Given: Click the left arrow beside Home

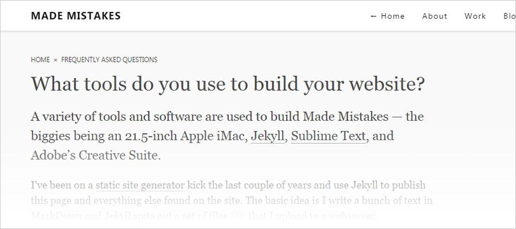Looking at the screenshot, I should click(x=374, y=16).
